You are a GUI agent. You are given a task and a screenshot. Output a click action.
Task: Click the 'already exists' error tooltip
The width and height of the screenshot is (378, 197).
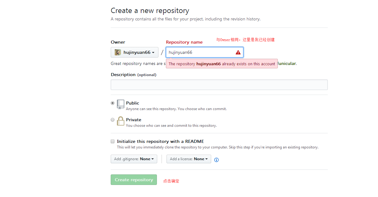coord(222,64)
